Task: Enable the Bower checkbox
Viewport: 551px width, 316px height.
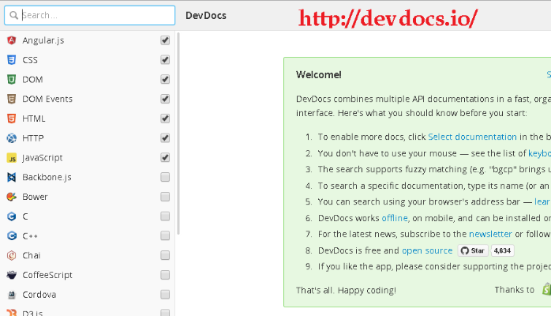Action: (165, 197)
